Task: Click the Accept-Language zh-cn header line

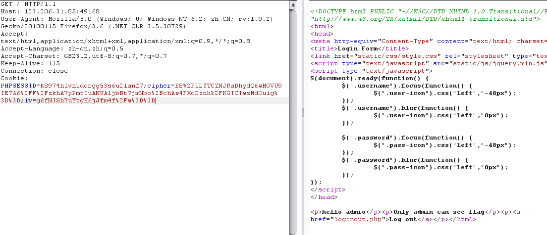Action: tap(62, 48)
